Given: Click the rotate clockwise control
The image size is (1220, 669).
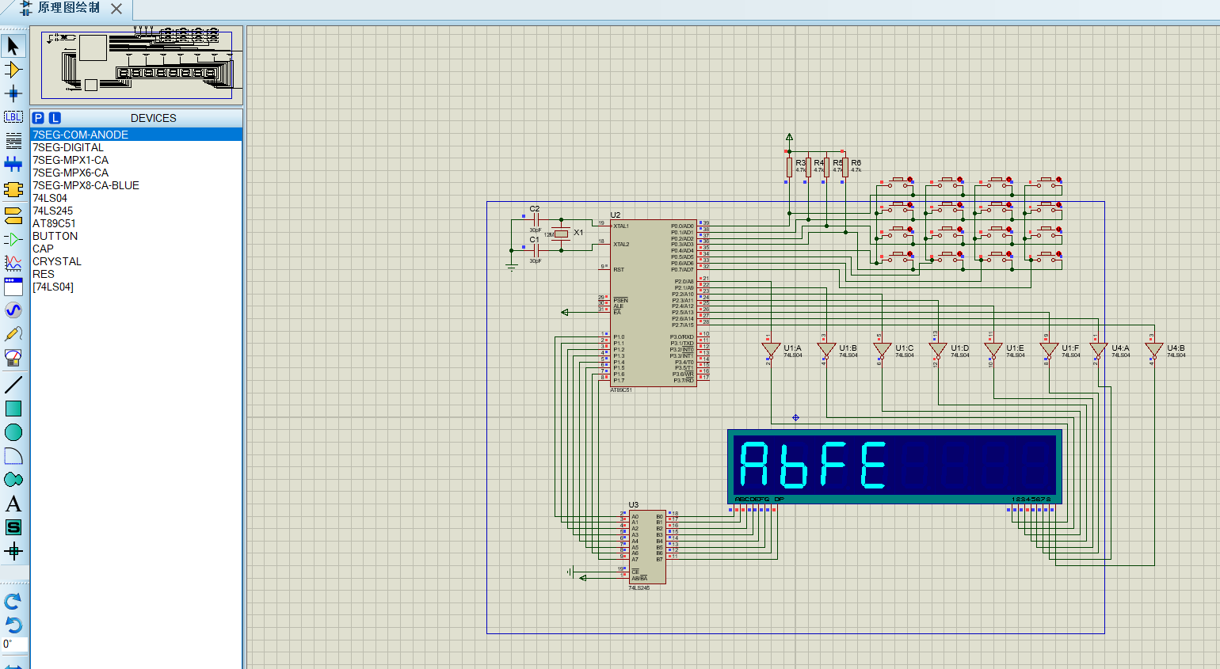Looking at the screenshot, I should [13, 602].
